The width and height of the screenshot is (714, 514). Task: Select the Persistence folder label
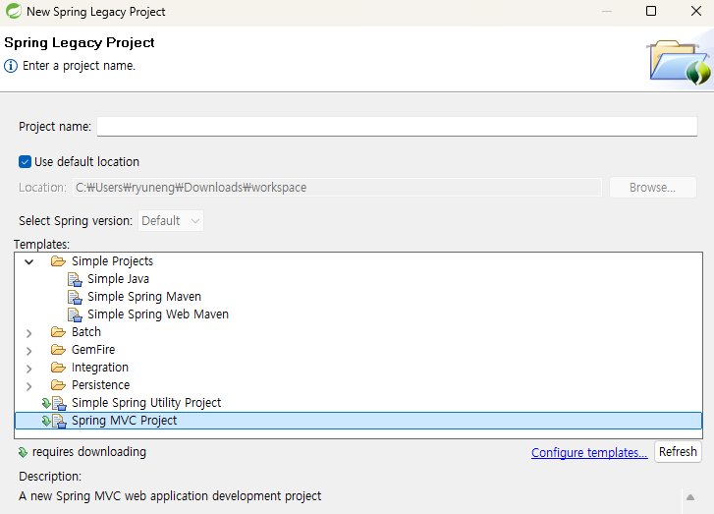coord(100,385)
